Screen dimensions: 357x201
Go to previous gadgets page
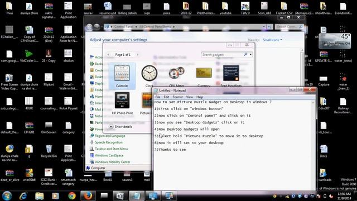(108, 55)
